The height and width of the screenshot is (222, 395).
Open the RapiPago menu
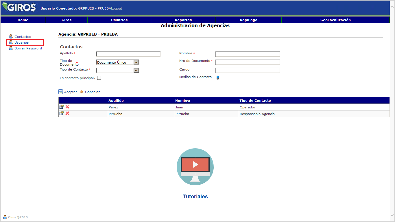click(x=248, y=20)
